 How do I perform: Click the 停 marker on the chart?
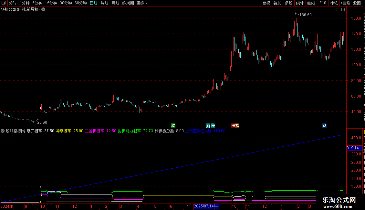pos(213,125)
